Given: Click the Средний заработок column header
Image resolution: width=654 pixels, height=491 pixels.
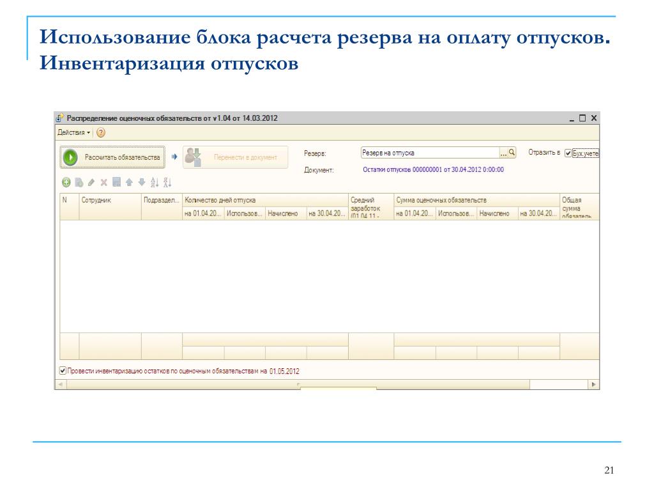Looking at the screenshot, I should [371, 207].
